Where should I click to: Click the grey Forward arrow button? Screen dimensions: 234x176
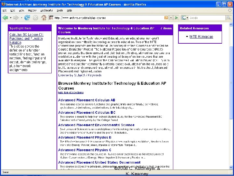coord(16,18)
